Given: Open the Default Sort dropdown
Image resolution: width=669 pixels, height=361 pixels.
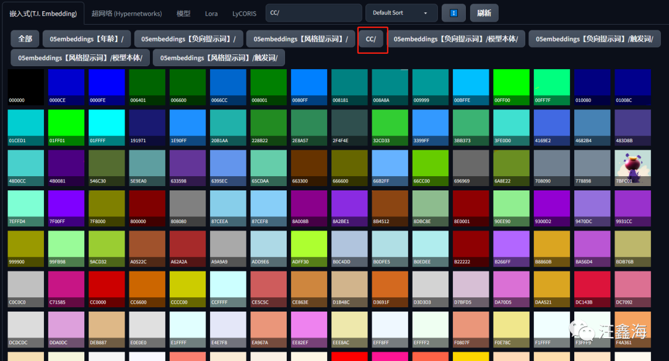Looking at the screenshot, I should [401, 13].
